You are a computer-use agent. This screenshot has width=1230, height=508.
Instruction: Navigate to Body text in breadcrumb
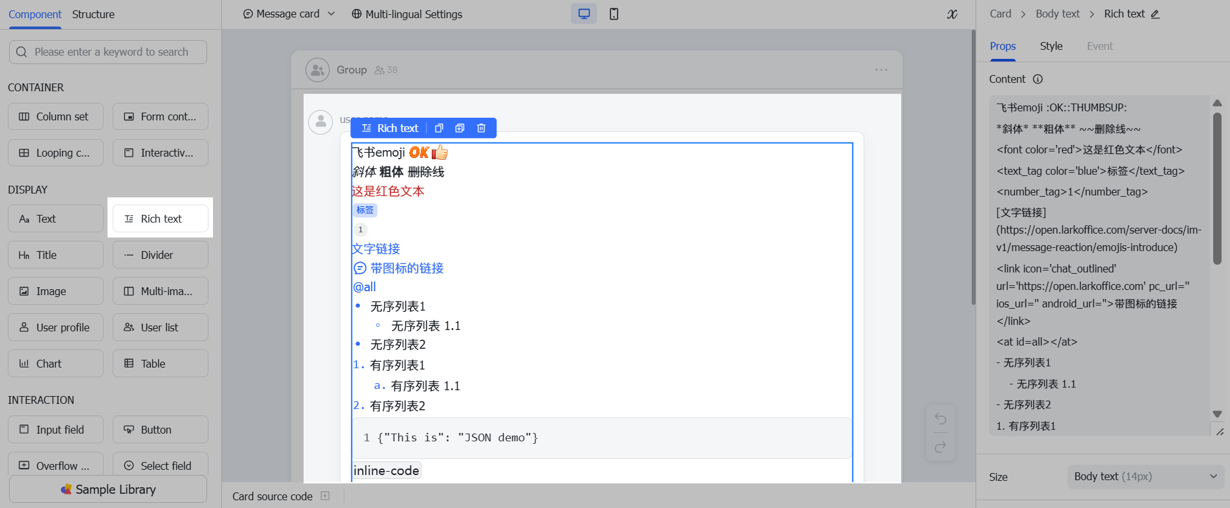coord(1058,14)
